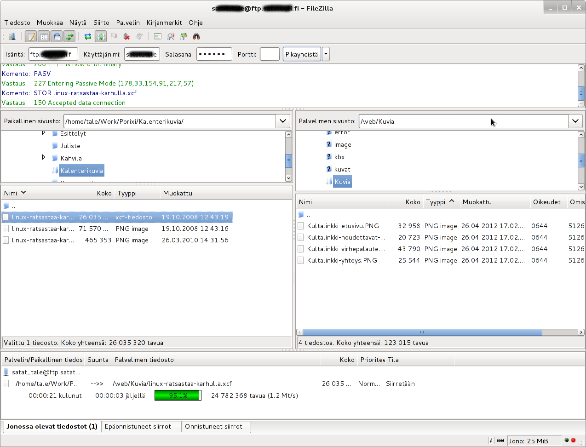Disconnect from the current server

(127, 36)
